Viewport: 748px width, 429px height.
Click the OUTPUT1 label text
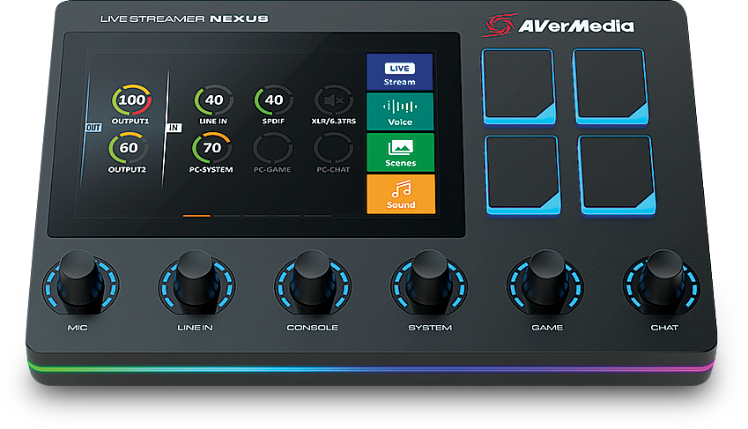[130, 122]
